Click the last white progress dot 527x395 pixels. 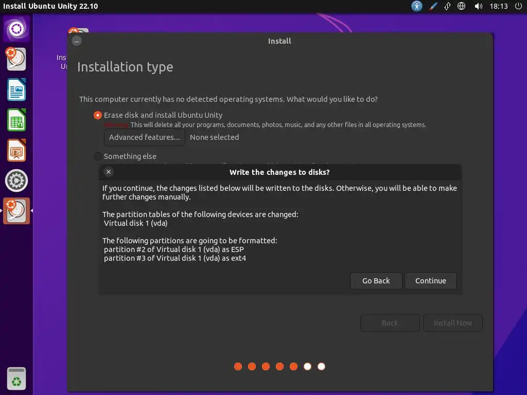(321, 366)
